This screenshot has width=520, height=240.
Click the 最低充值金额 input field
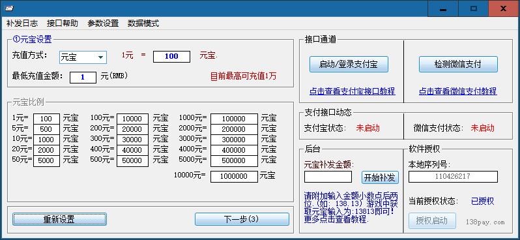(x=83, y=78)
